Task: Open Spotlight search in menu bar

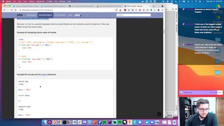Action: point(192,1)
